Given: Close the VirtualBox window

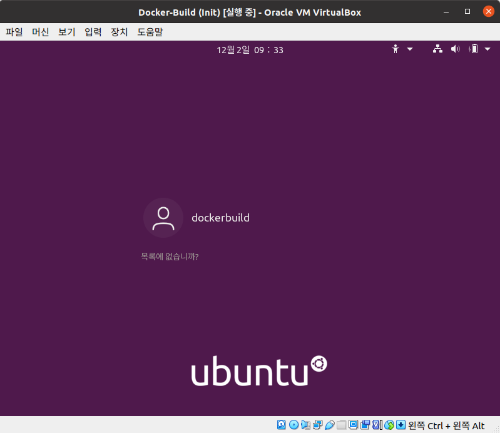Looking at the screenshot, I should coord(489,11).
